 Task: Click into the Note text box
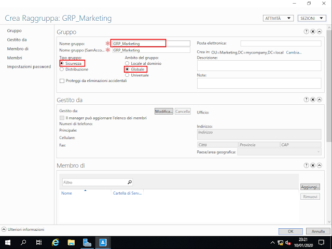(259, 83)
